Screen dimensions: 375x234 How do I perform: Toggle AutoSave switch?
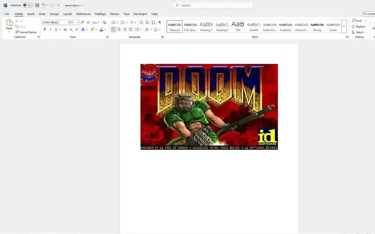pyautogui.click(x=28, y=5)
